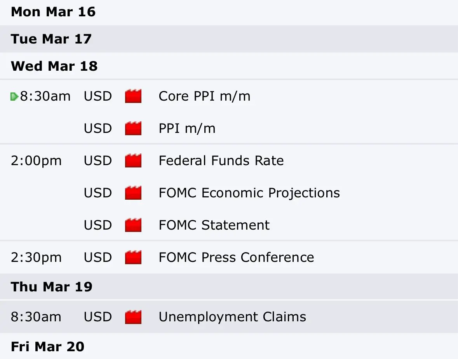Click the Unemployment Claims impact icon

click(133, 317)
